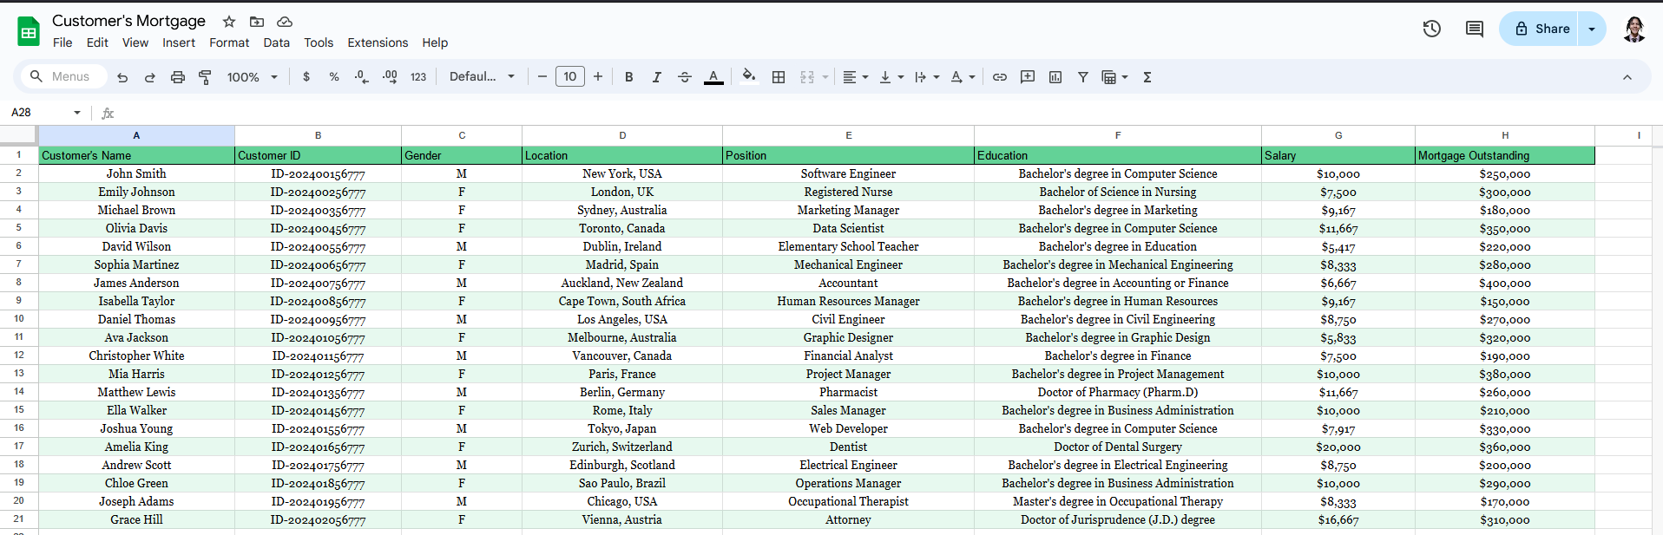The width and height of the screenshot is (1663, 535).
Task: Open the Default font dropdown
Action: click(482, 77)
